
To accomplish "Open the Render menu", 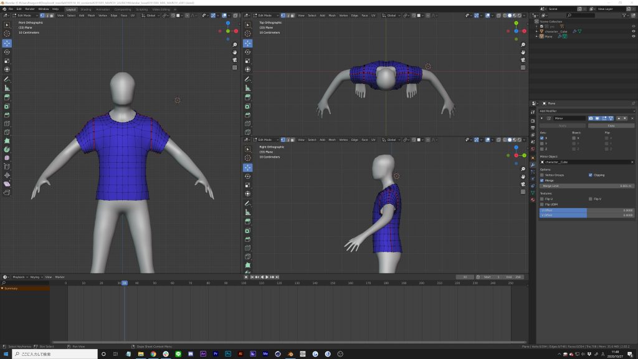I will click(29, 9).
